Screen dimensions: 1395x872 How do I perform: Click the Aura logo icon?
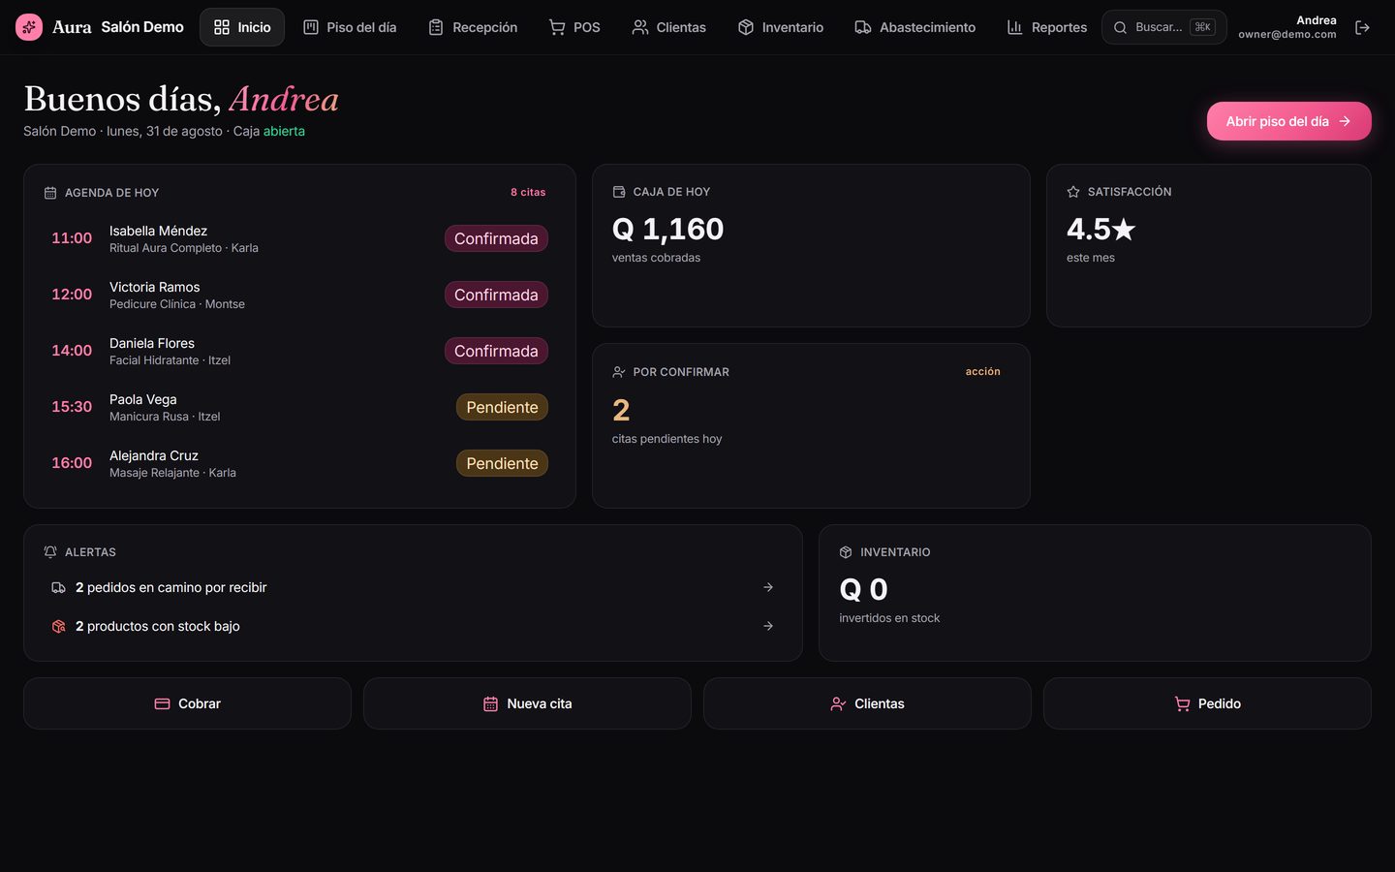pos(29,27)
